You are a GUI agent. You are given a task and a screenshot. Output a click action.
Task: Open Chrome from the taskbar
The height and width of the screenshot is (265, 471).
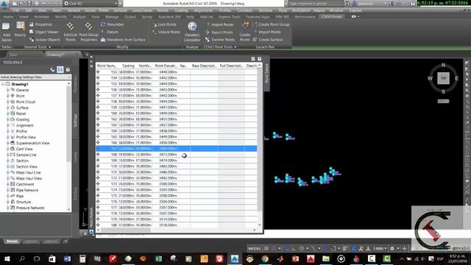(x=265, y=258)
